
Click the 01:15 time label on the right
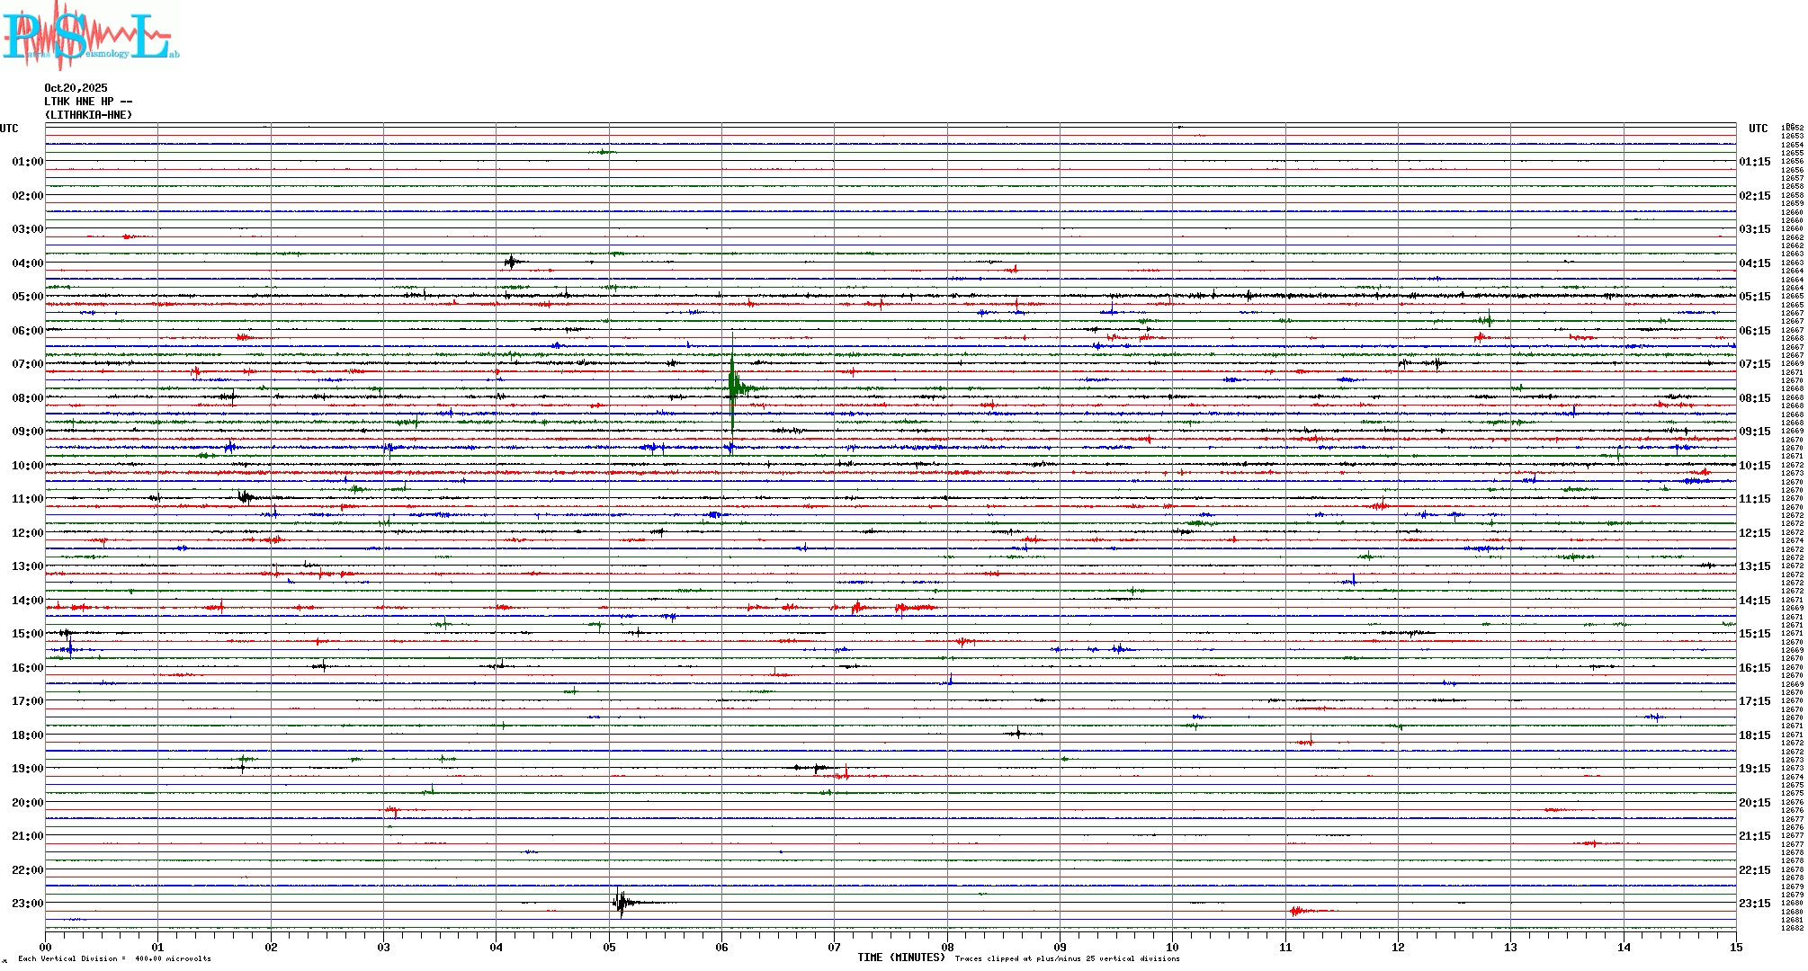(1754, 162)
